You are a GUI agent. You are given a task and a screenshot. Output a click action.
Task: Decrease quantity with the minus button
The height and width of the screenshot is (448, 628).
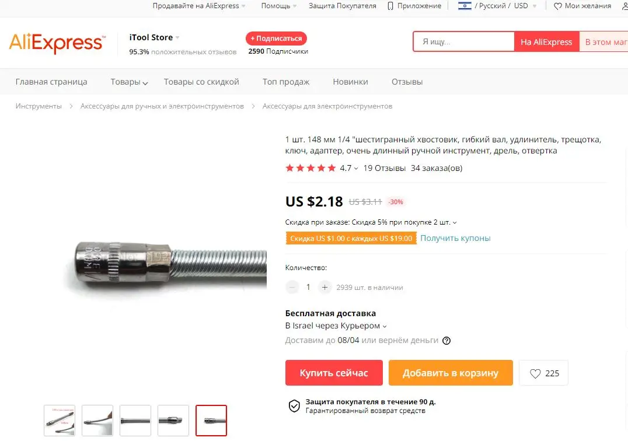292,287
